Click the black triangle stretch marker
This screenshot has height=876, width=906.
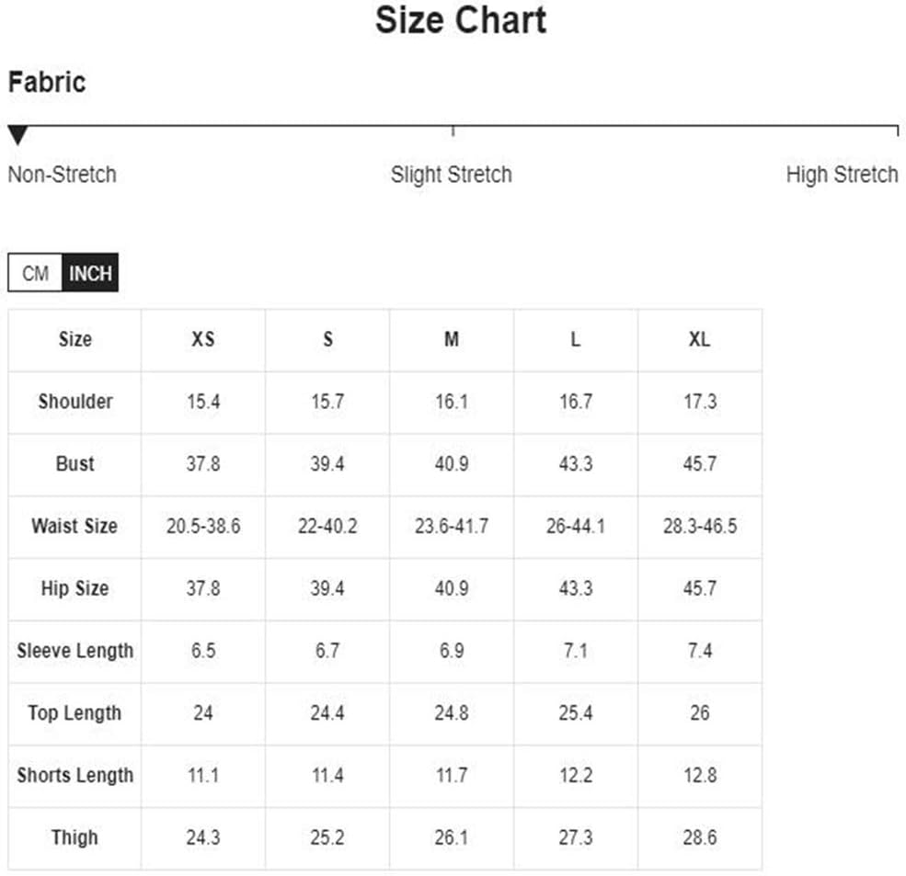pos(17,135)
